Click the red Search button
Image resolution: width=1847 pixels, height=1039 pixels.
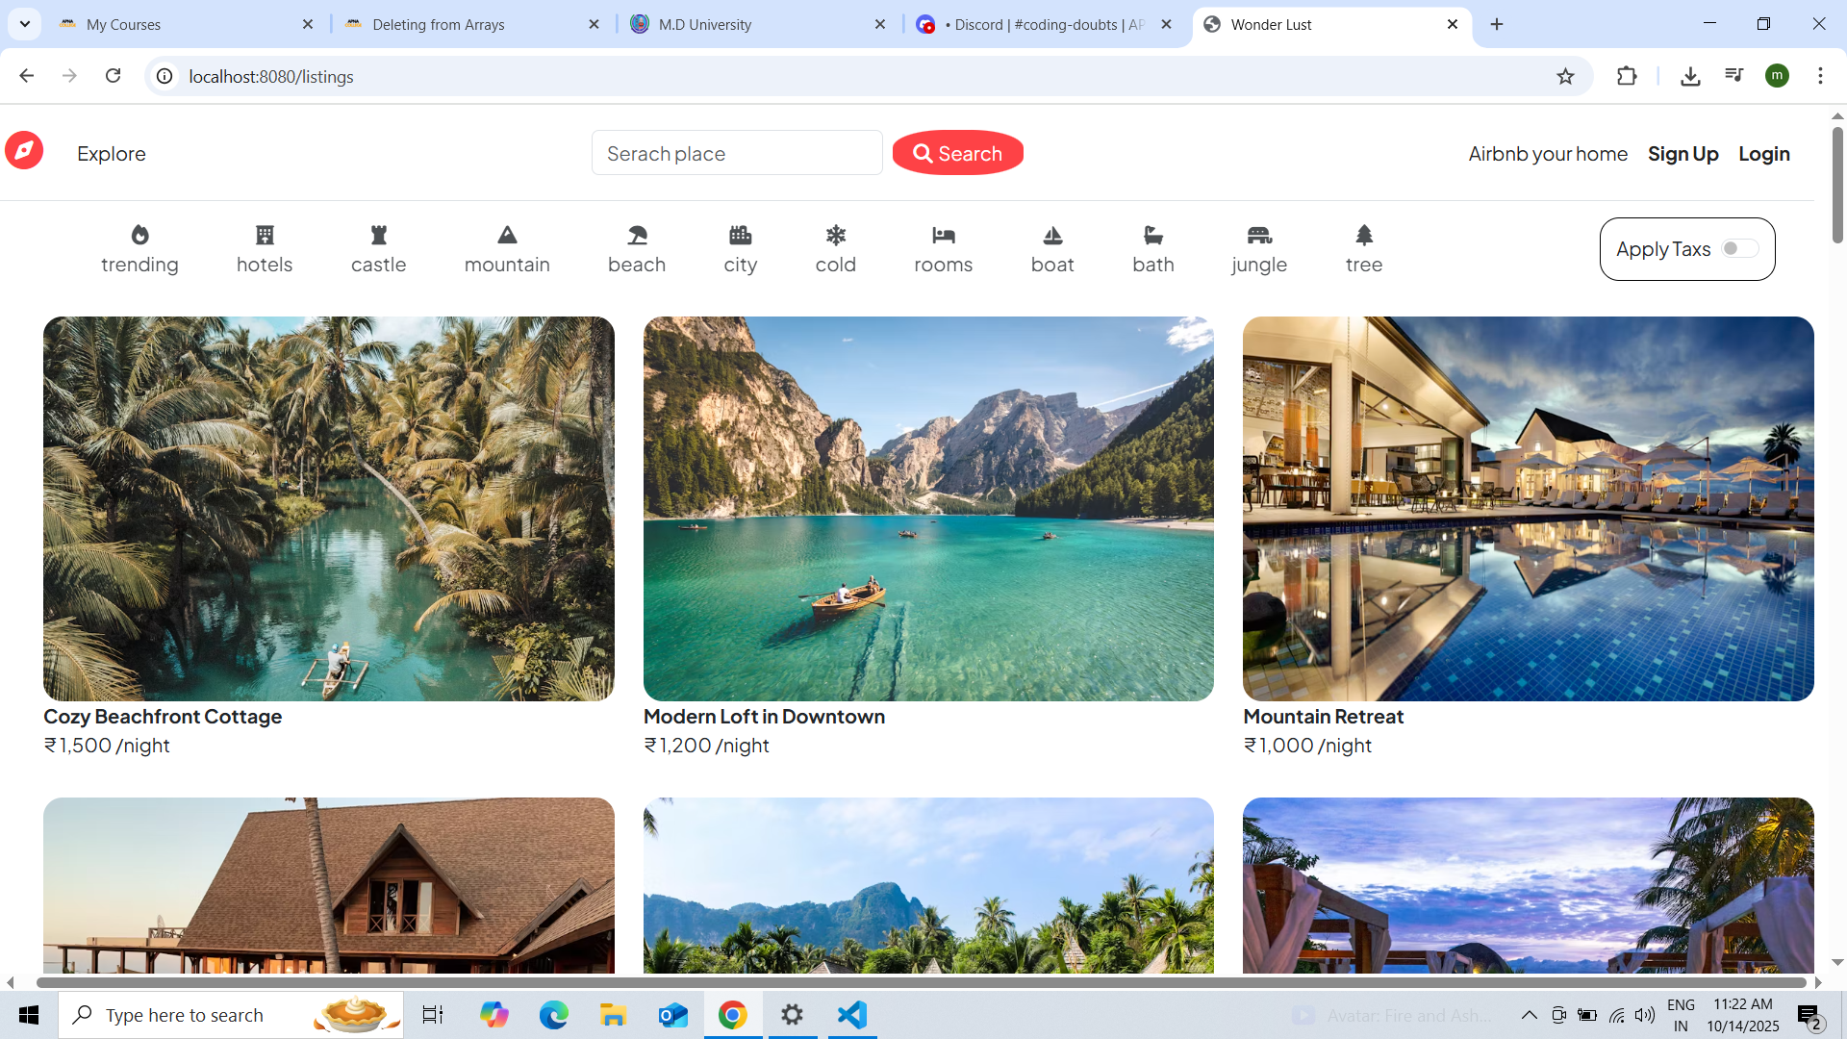tap(958, 153)
